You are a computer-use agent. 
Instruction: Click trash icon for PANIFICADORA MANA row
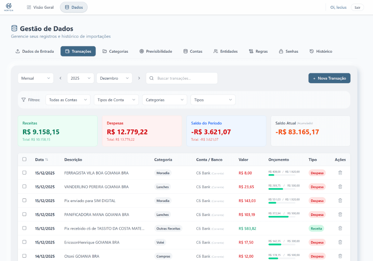pyautogui.click(x=340, y=214)
